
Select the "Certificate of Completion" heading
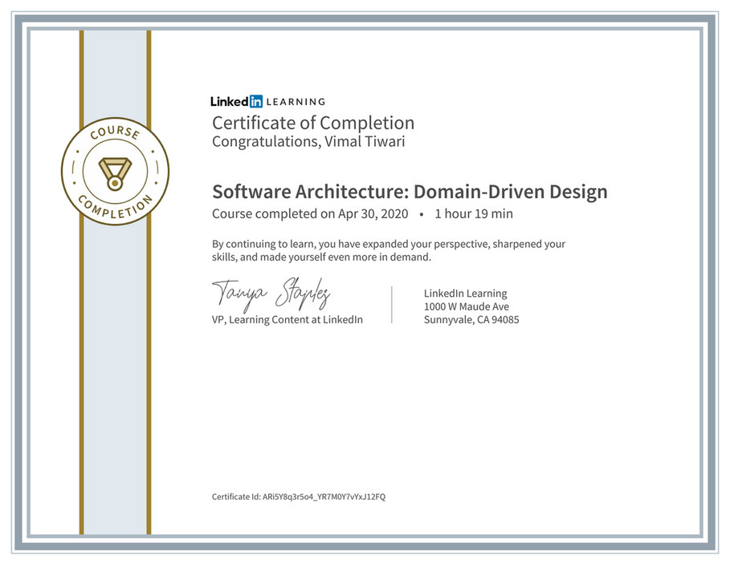[313, 123]
